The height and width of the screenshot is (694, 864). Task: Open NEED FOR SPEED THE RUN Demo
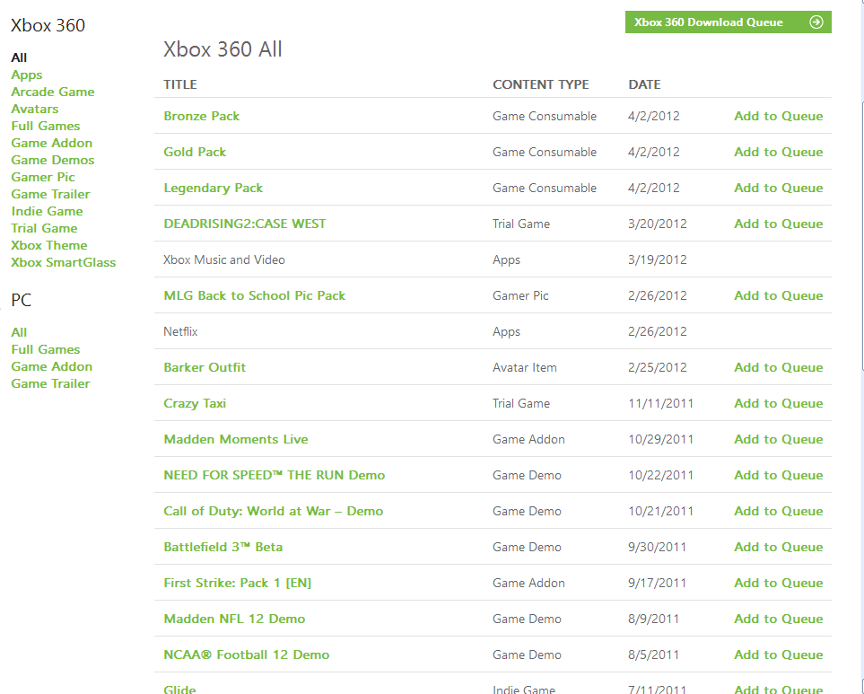tap(275, 475)
